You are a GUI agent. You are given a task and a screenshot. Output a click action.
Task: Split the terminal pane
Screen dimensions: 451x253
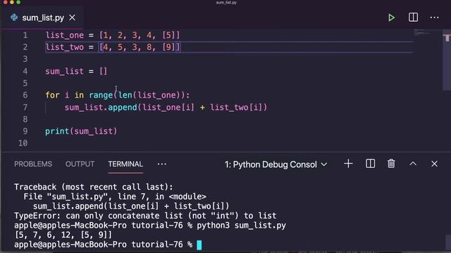pyautogui.click(x=370, y=164)
